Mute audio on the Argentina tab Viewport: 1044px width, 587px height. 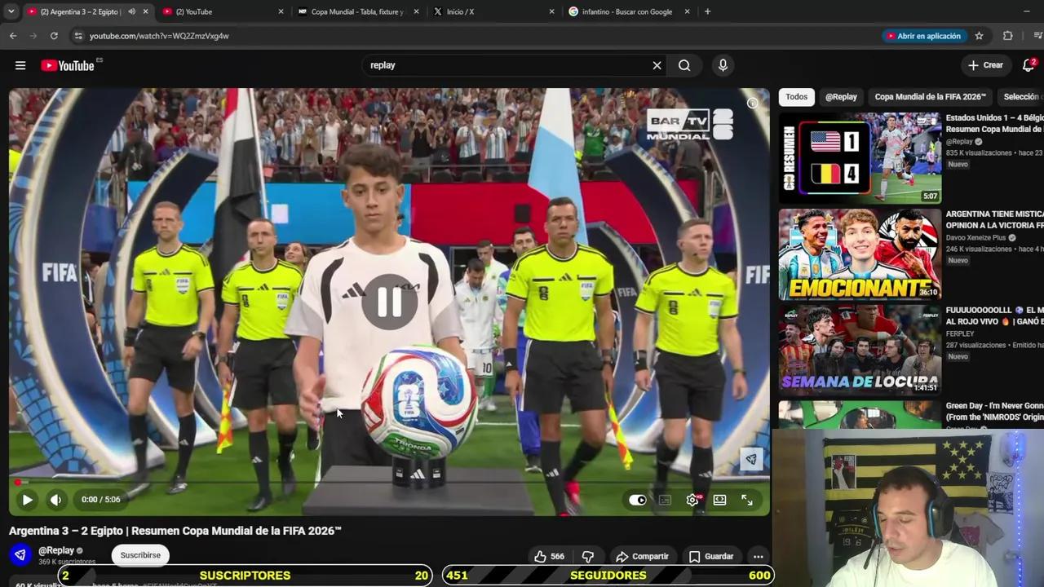click(131, 11)
